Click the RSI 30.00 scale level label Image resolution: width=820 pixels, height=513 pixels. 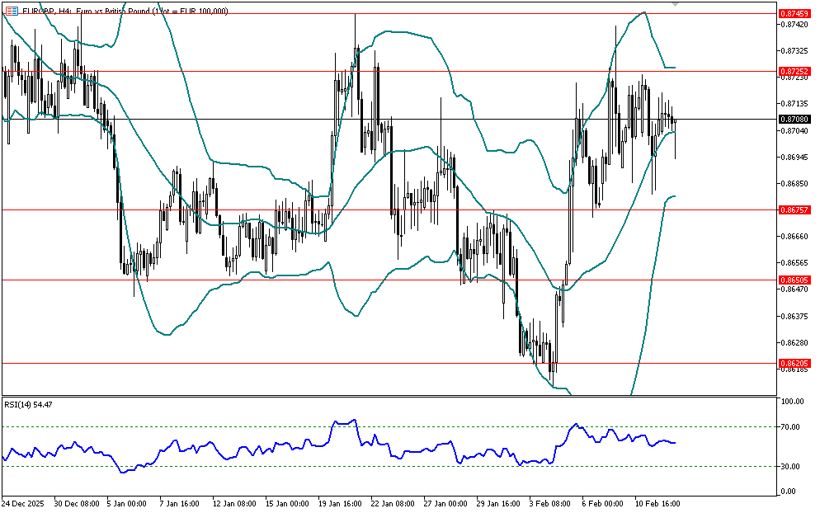click(x=793, y=467)
